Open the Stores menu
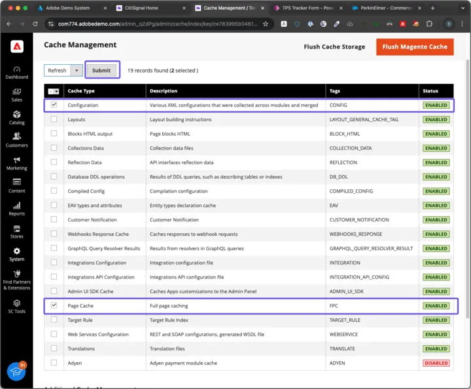 (16, 232)
